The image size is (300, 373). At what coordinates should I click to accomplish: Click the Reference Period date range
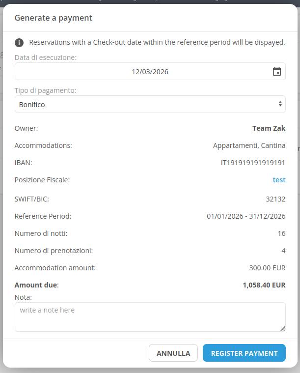coord(246,216)
